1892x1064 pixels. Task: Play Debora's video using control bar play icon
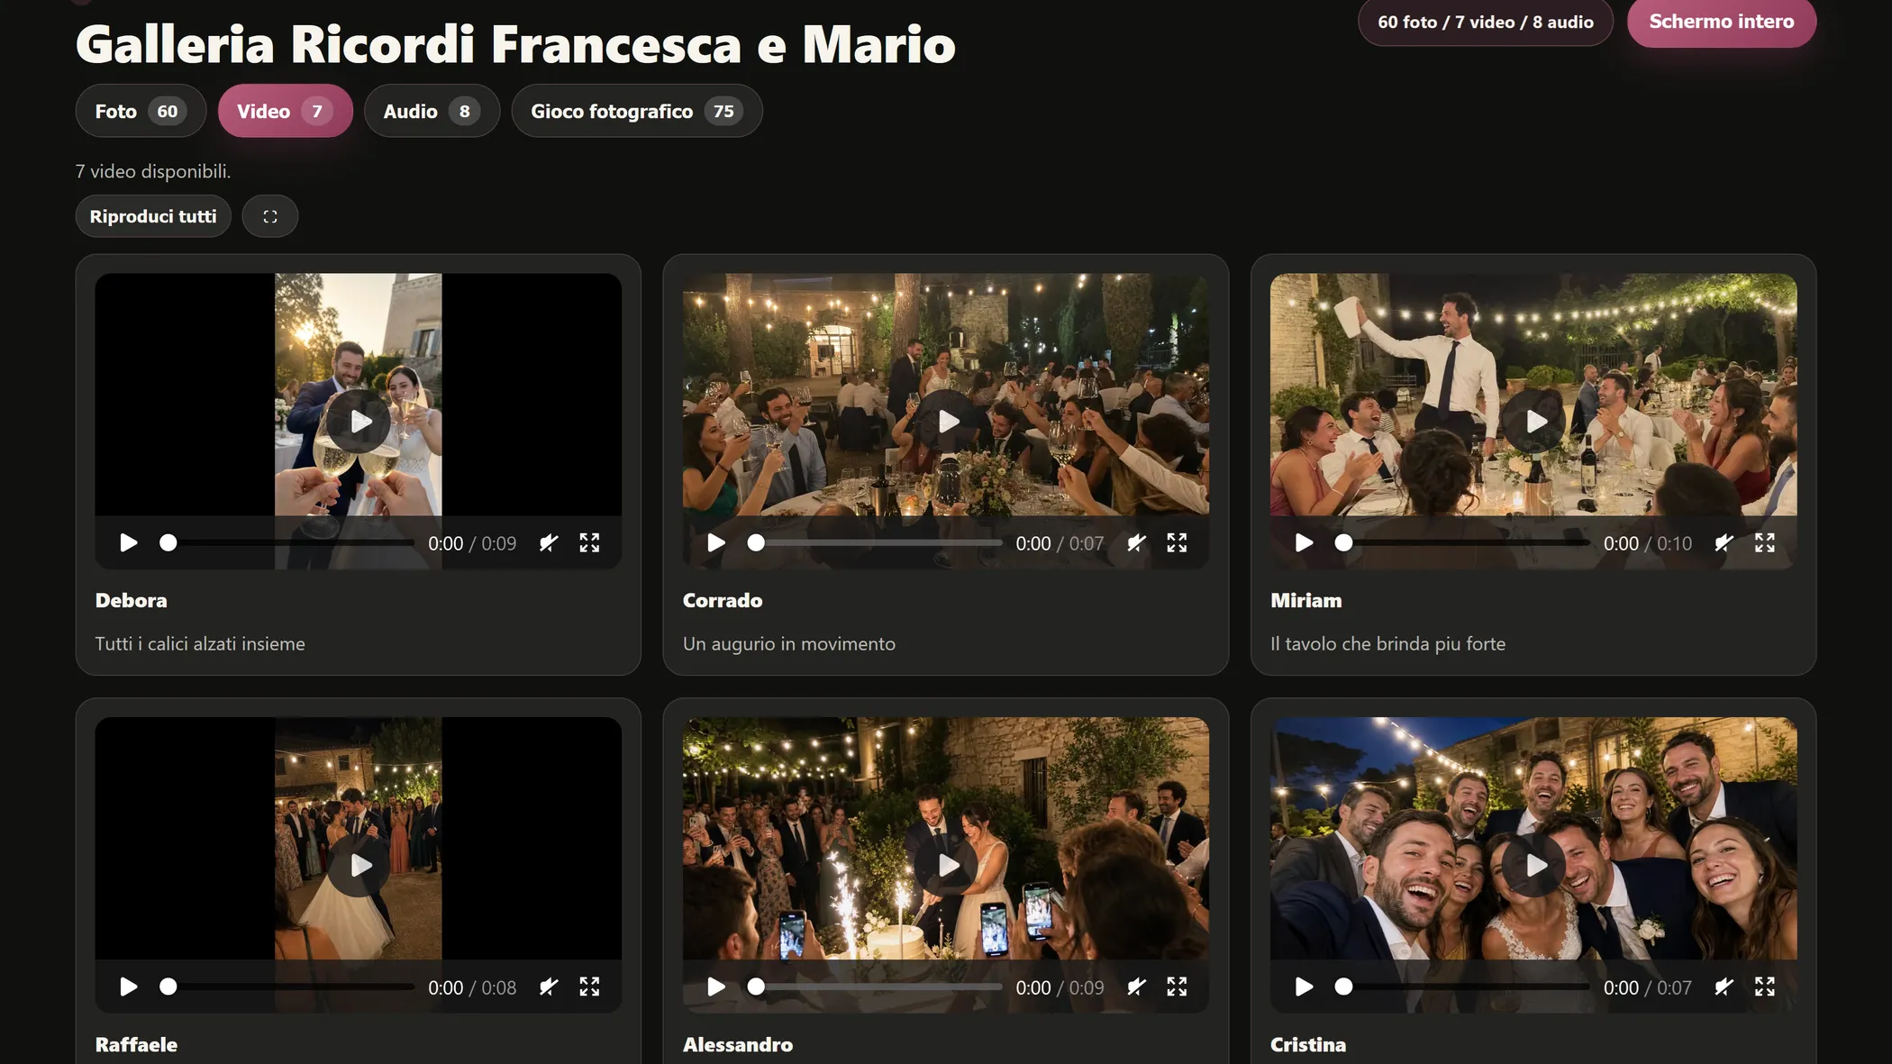tap(128, 542)
